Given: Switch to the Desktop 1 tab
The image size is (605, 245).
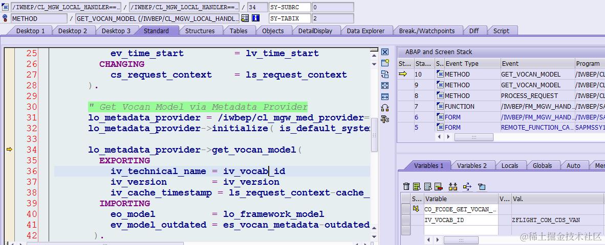Looking at the screenshot, I should tap(30, 31).
